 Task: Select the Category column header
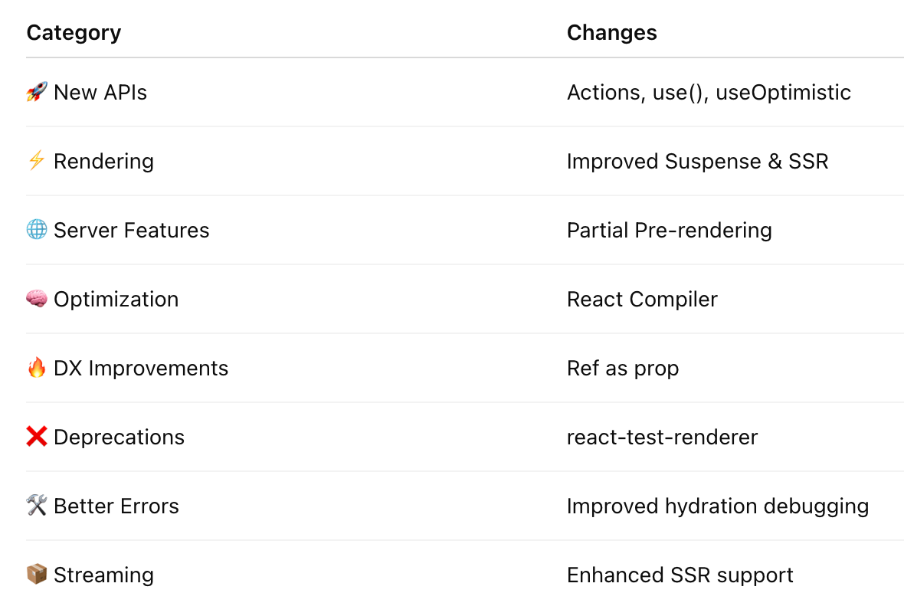click(x=74, y=33)
